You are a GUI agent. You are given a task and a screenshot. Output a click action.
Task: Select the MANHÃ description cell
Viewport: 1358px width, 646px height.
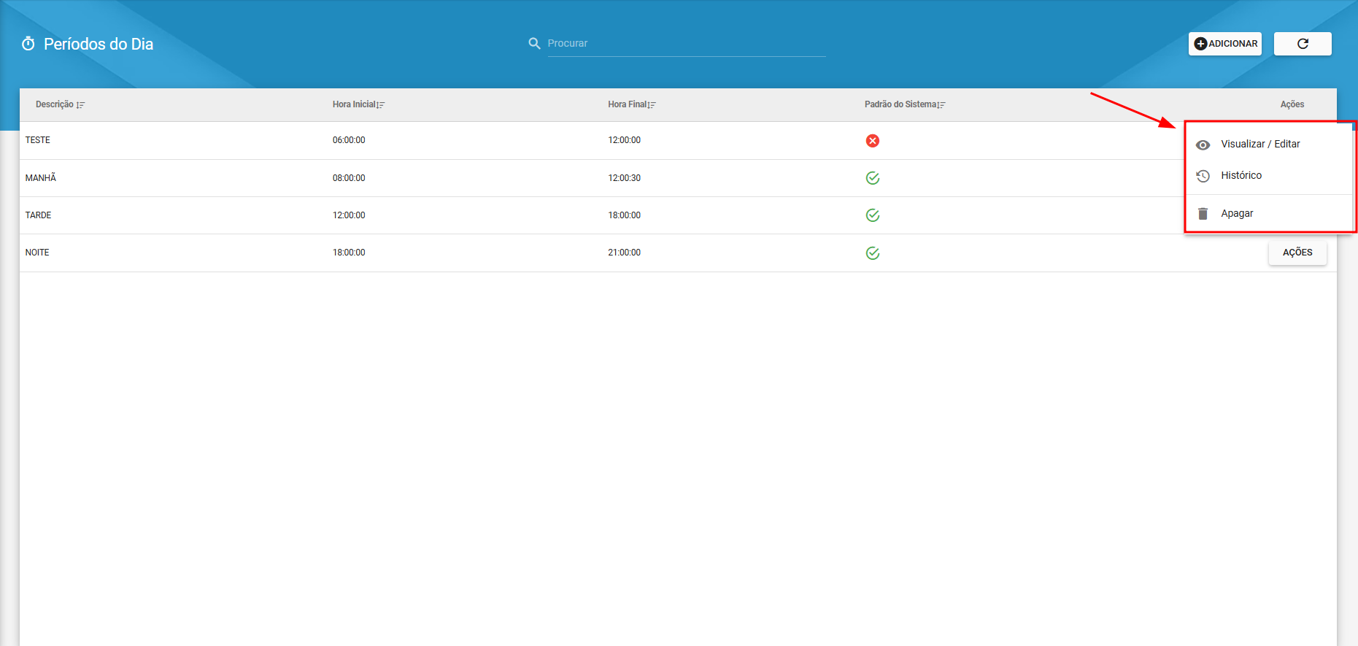41,178
